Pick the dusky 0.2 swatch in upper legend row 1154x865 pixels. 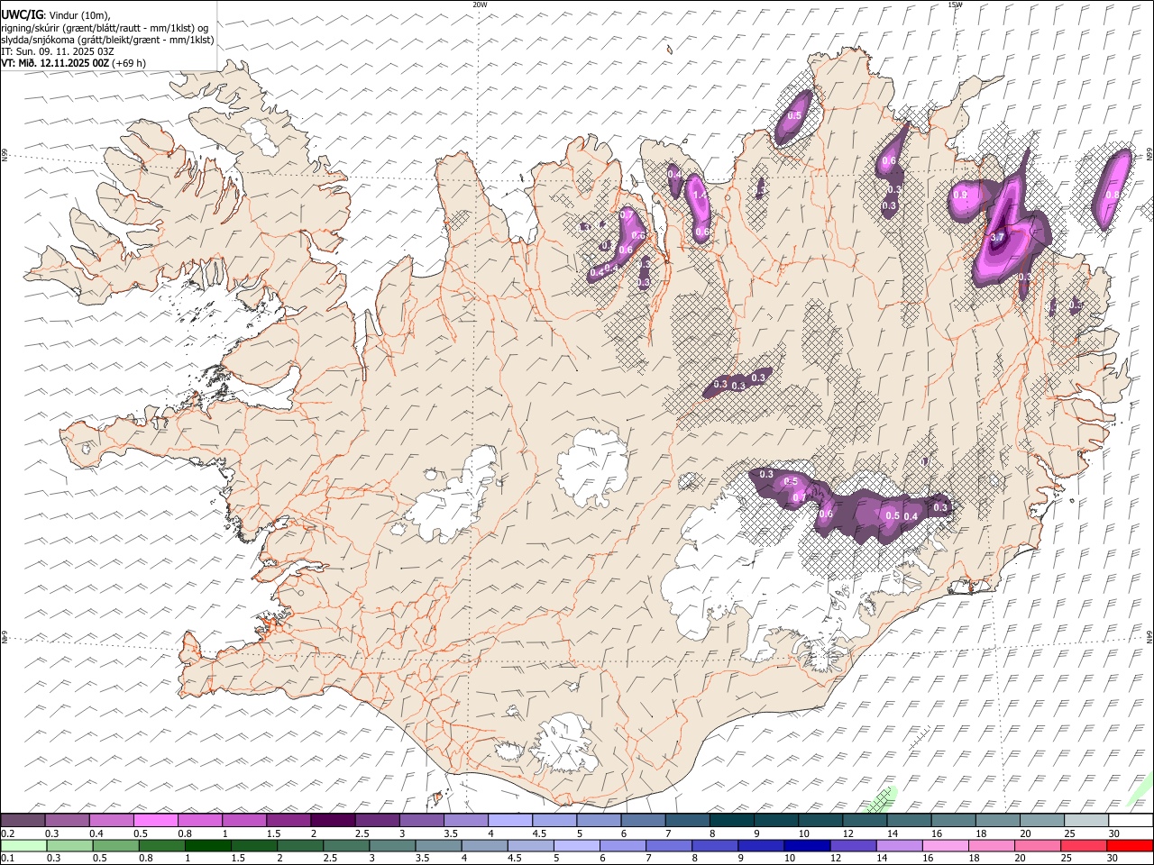(23, 821)
